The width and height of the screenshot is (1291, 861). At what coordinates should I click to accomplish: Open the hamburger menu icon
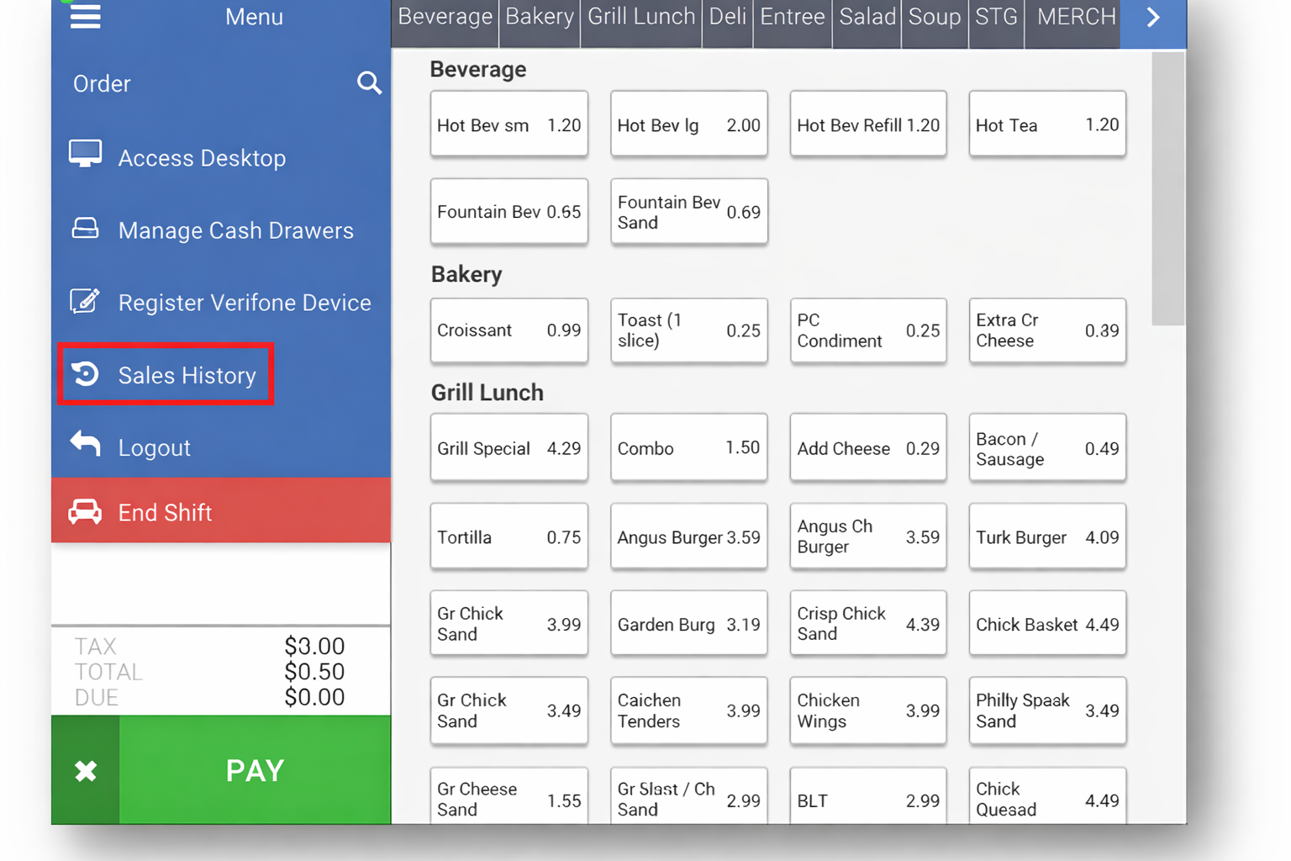tap(85, 17)
